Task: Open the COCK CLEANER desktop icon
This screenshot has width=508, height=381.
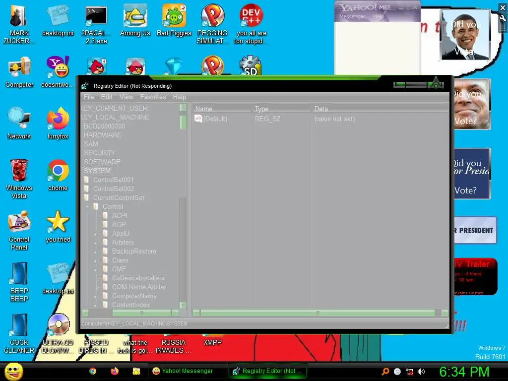Action: click(x=19, y=334)
